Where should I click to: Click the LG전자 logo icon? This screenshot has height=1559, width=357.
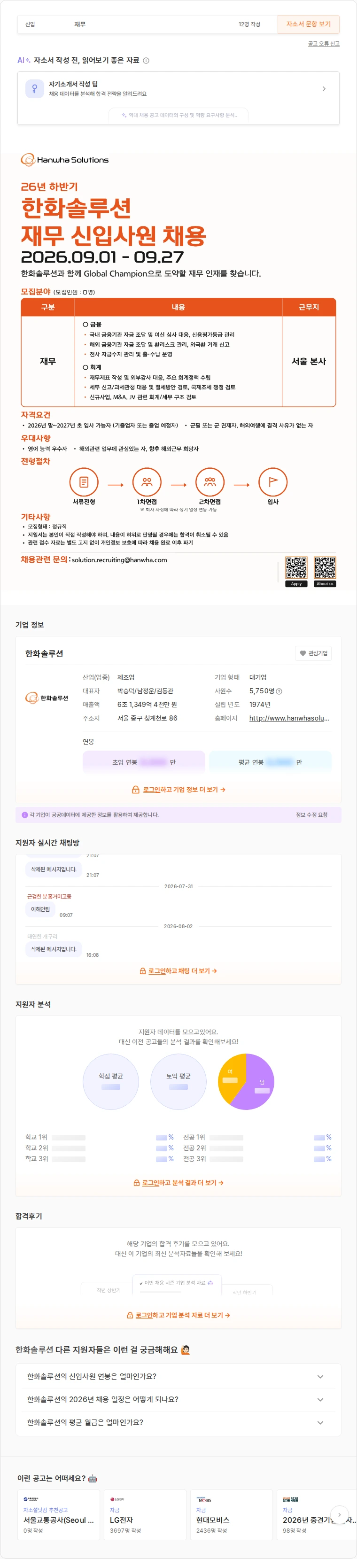[117, 1500]
